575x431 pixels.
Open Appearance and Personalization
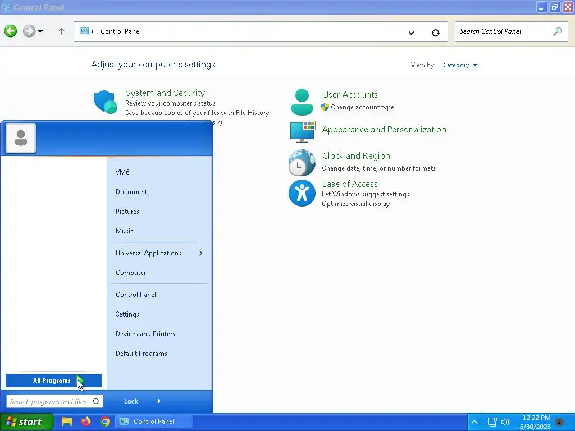coord(384,130)
